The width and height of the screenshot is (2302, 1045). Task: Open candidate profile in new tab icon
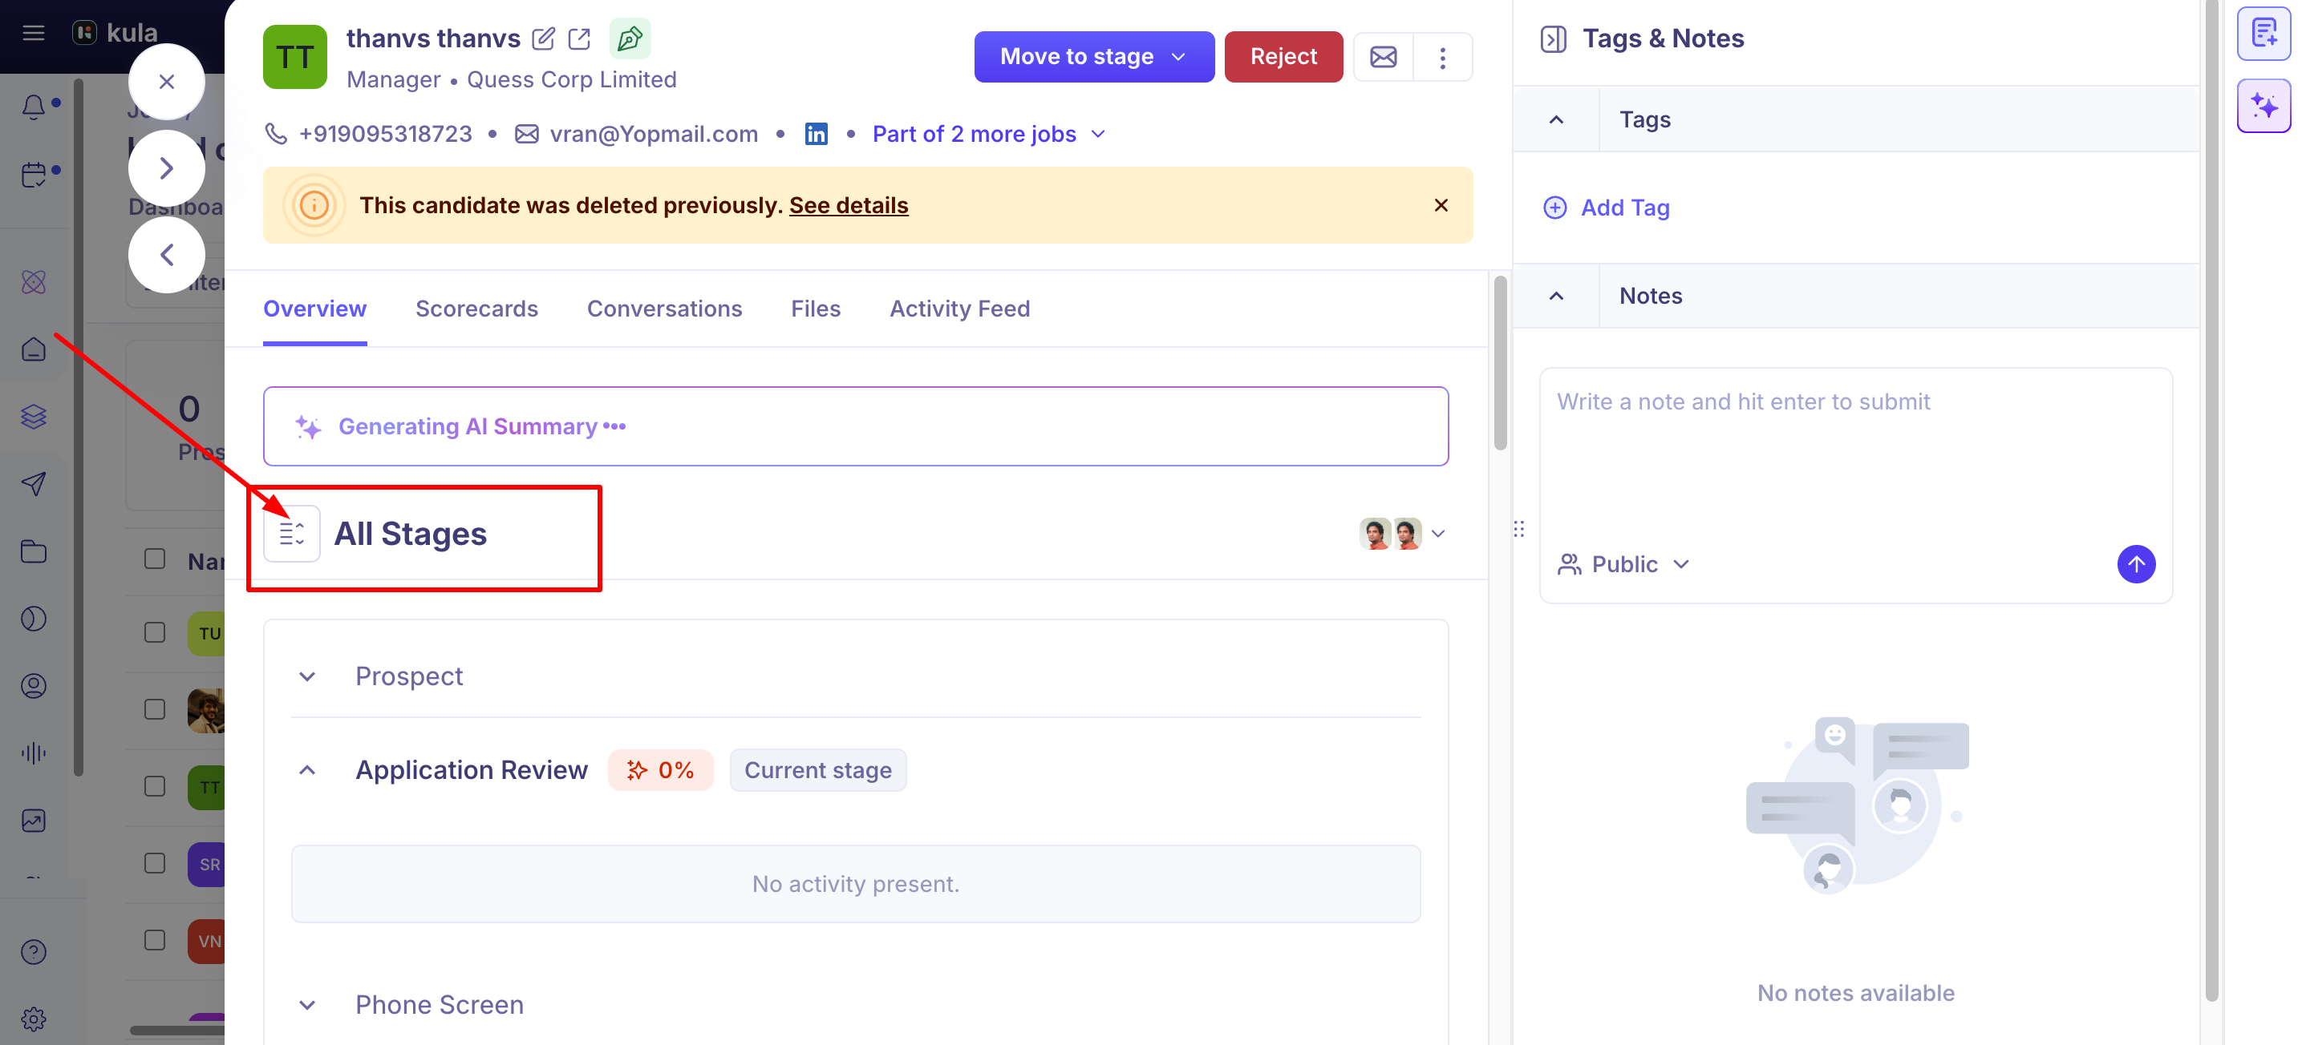pos(579,38)
